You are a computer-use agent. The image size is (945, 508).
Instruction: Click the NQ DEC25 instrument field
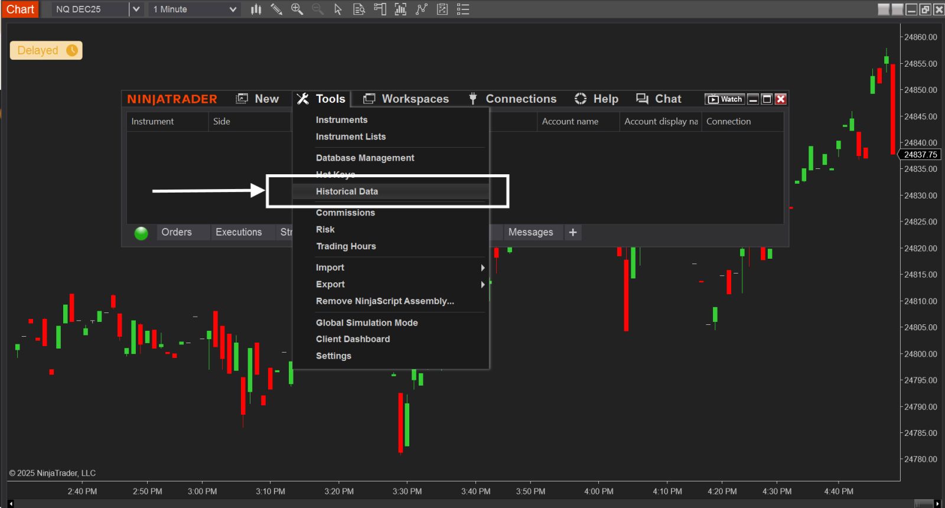[x=90, y=9]
